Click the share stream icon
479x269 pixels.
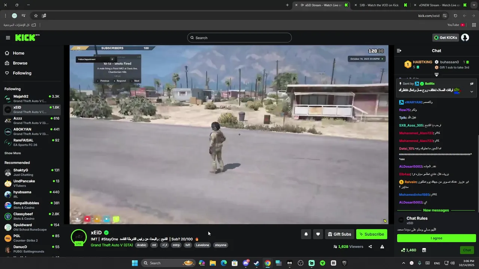pos(370,247)
